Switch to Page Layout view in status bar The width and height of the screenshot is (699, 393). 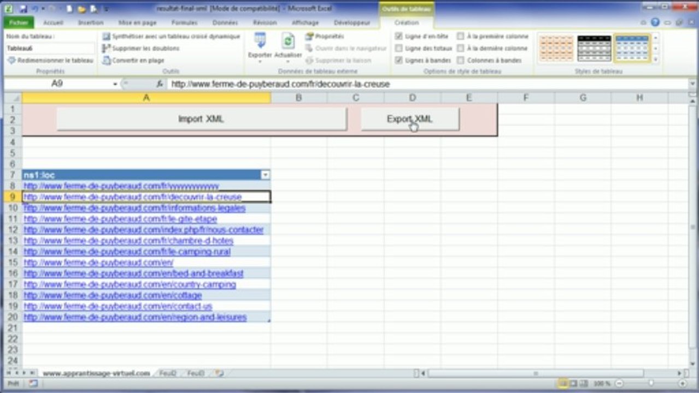coord(573,384)
